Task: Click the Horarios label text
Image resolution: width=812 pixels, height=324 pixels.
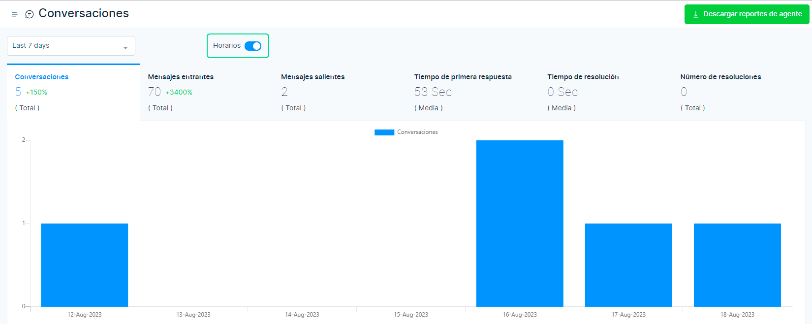Action: coord(227,45)
